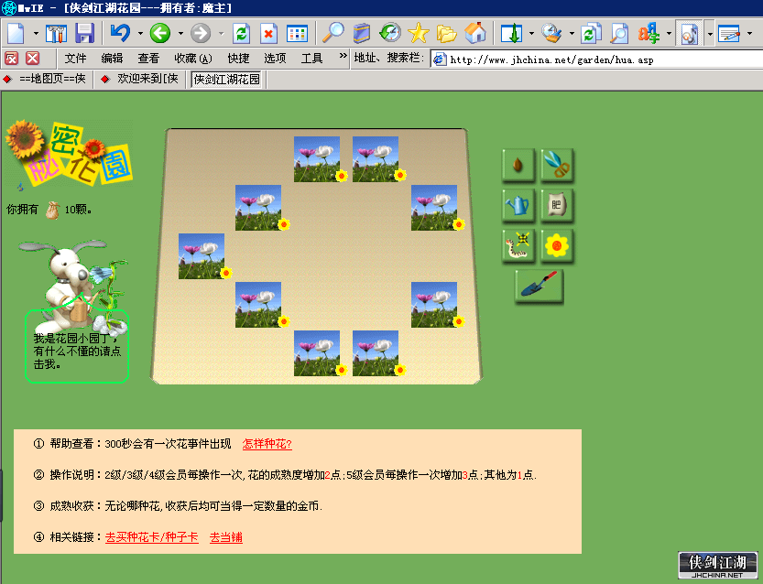Screen dimensions: 763x584
Task: Click the magnifying glass search icon
Action: (332, 33)
